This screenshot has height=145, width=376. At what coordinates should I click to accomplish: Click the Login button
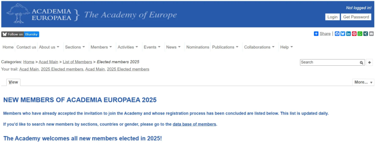[332, 17]
